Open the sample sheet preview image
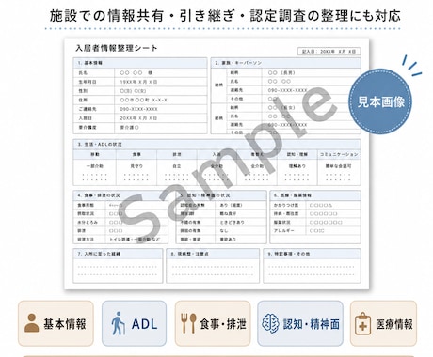This screenshot has height=357, width=433. [x=216, y=163]
